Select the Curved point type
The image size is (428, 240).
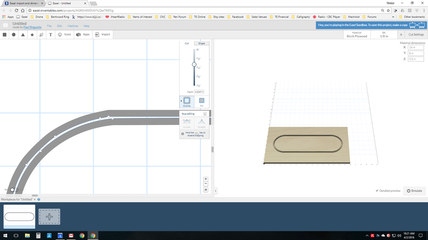coord(186,123)
